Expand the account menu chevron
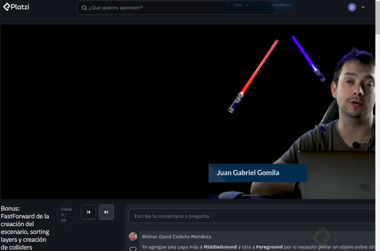380x251 pixels. [363, 7]
